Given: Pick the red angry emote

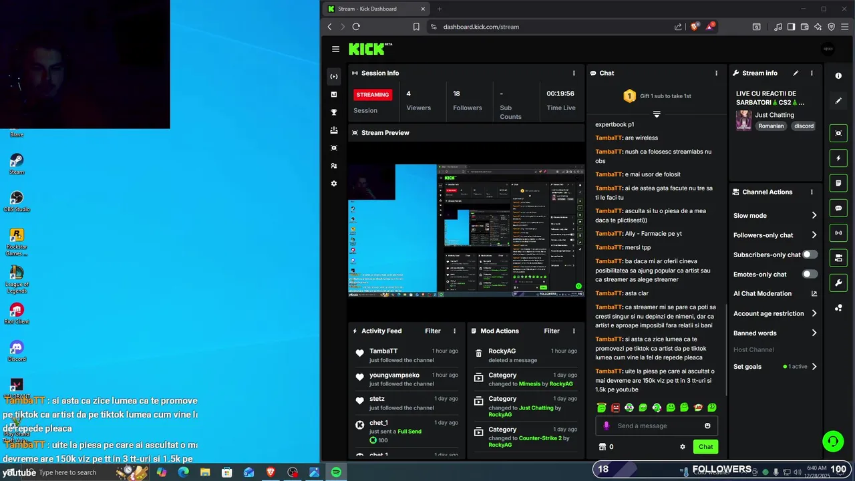Looking at the screenshot, I should click(615, 408).
